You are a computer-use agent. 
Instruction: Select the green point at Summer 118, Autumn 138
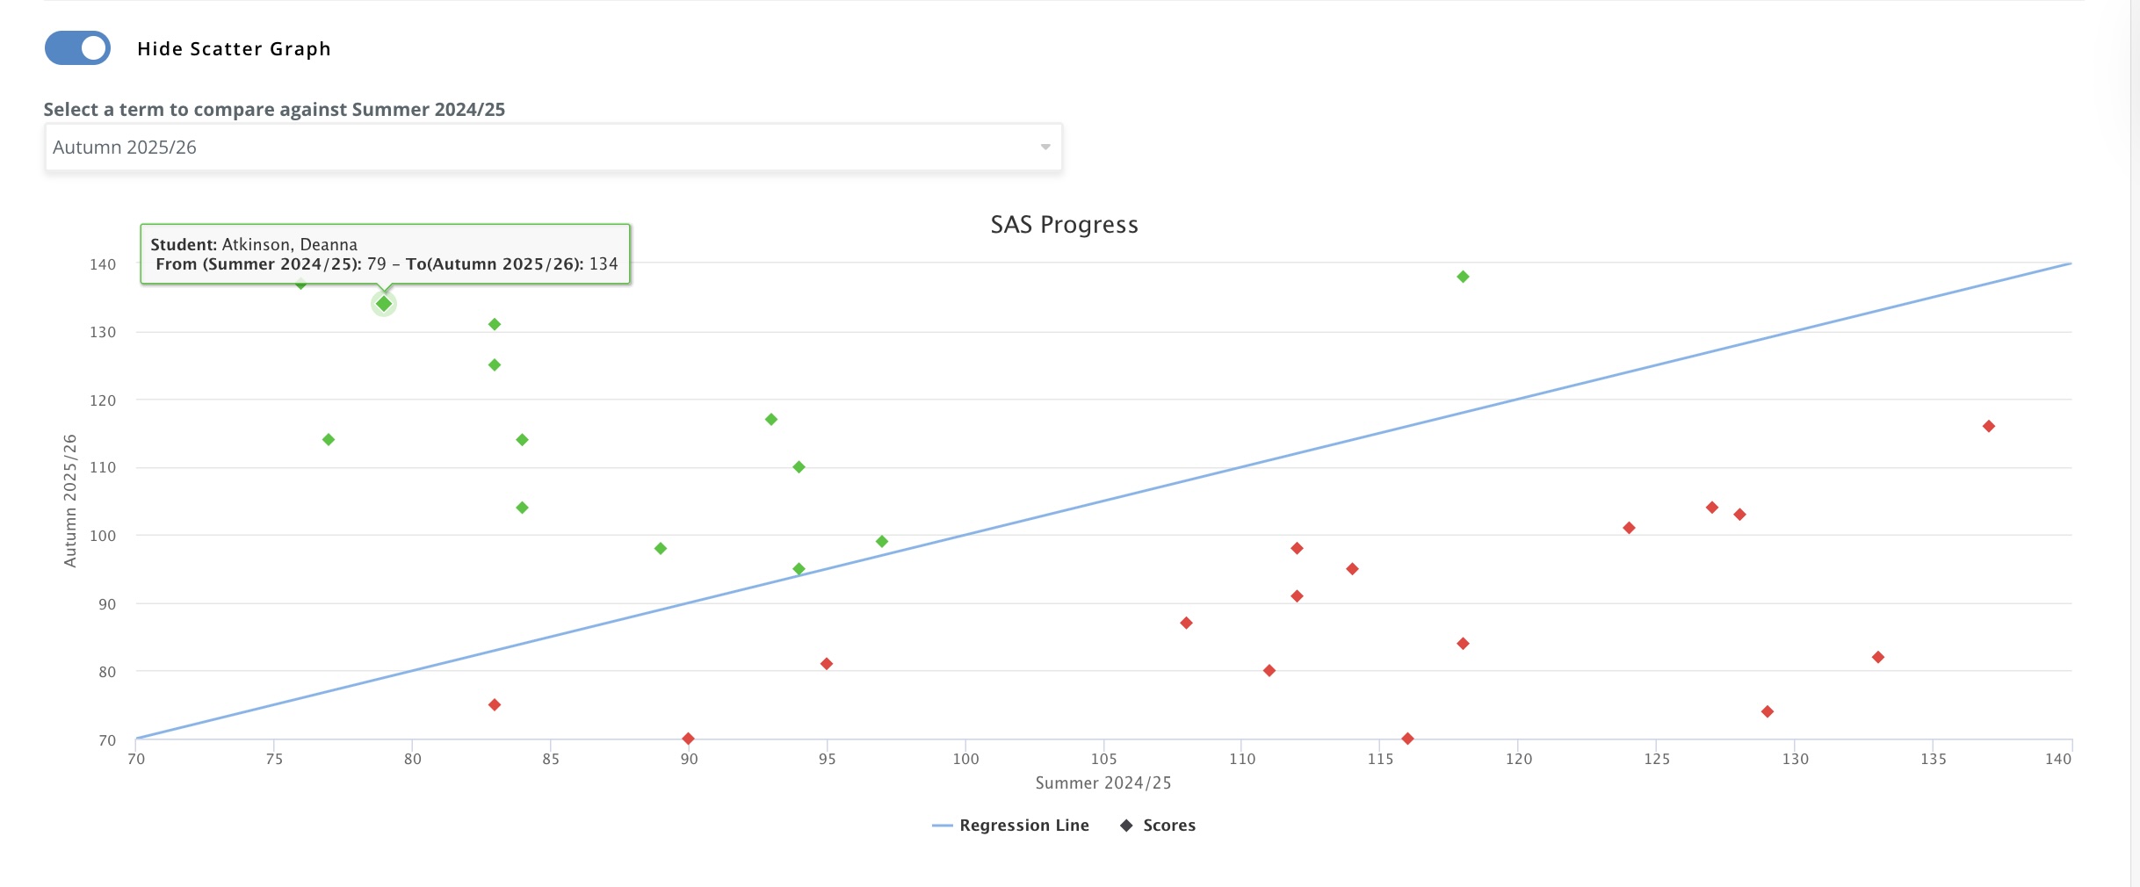pos(1463,277)
